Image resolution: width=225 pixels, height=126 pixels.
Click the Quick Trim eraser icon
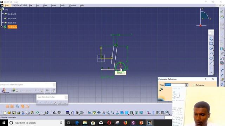tap(222, 80)
